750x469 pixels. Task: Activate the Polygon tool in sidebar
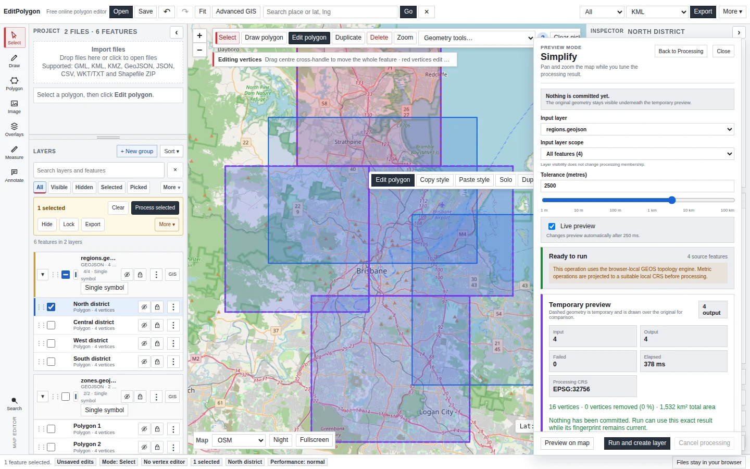click(x=15, y=83)
